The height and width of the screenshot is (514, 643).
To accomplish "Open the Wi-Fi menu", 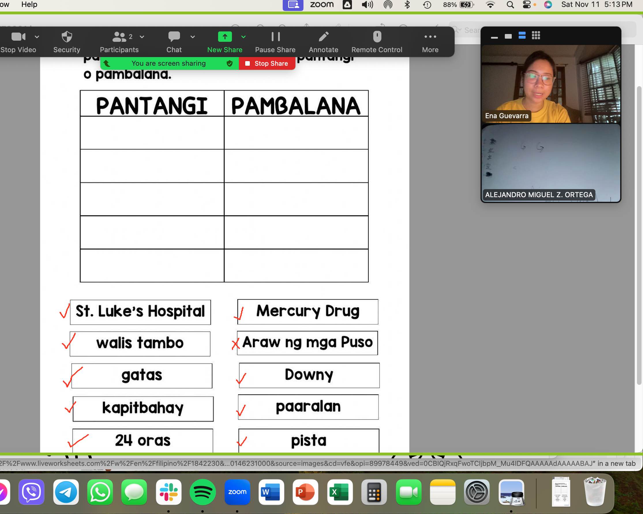I will pyautogui.click(x=490, y=5).
